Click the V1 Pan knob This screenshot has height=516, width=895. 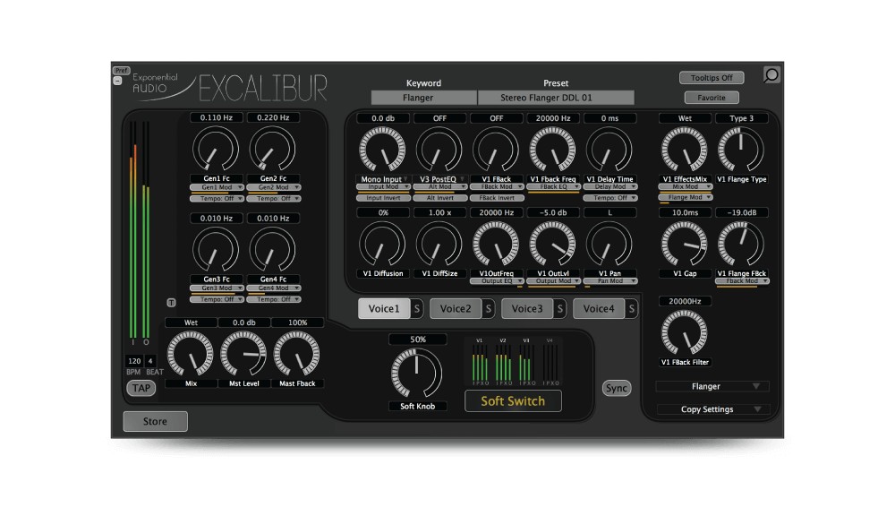[x=609, y=244]
